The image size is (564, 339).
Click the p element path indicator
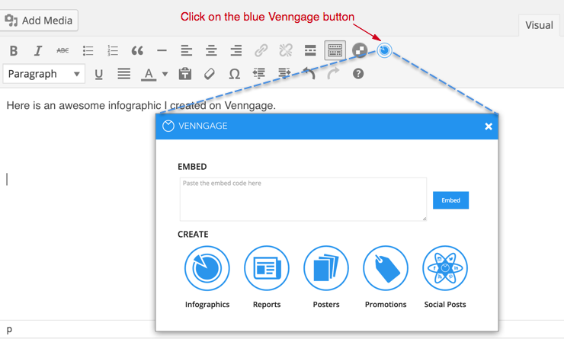pyautogui.click(x=9, y=329)
